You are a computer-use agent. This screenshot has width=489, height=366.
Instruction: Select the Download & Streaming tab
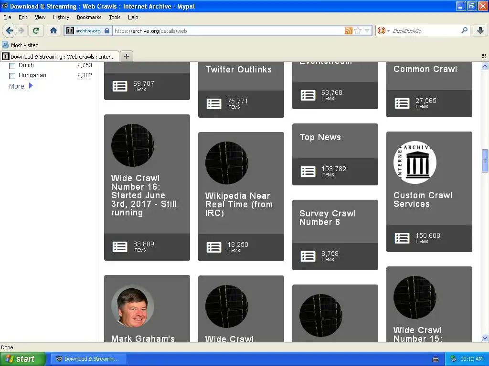click(x=60, y=56)
